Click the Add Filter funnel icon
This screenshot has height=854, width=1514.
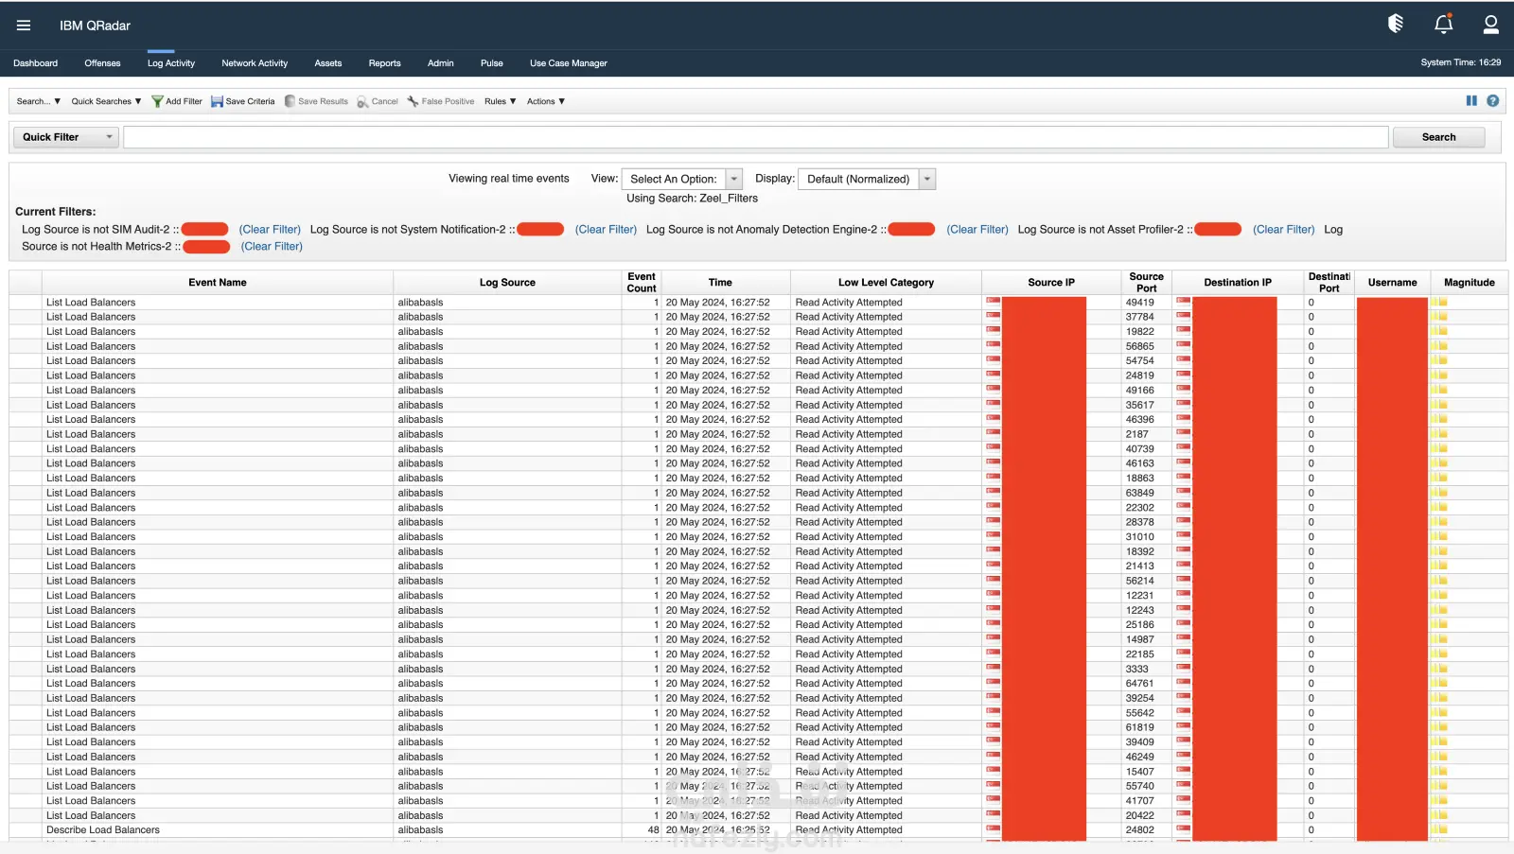coord(158,101)
